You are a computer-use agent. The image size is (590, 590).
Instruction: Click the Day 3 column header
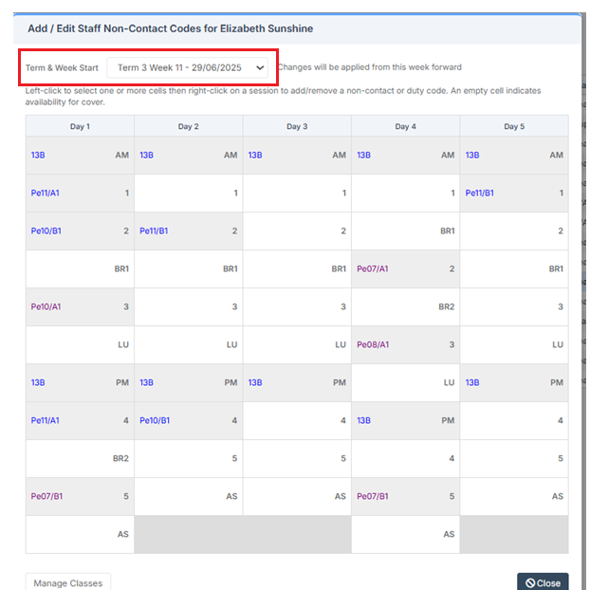[297, 126]
